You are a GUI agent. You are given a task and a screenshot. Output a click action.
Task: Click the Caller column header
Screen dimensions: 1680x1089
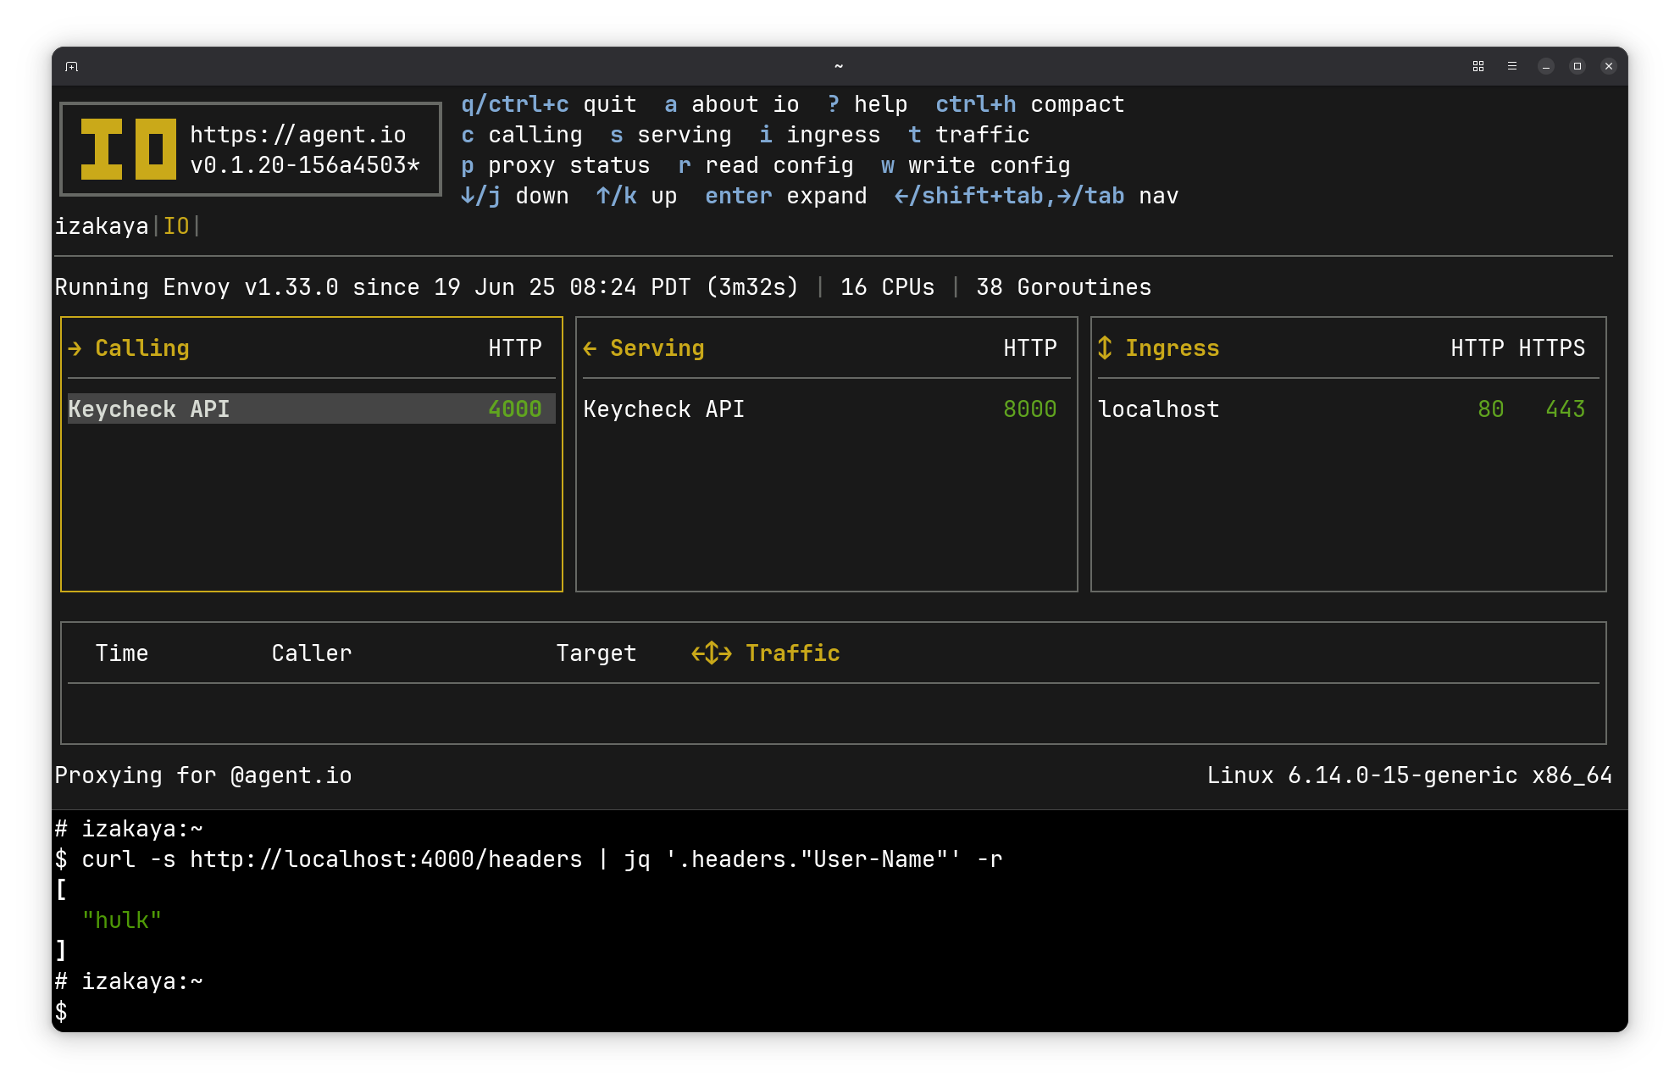point(312,653)
